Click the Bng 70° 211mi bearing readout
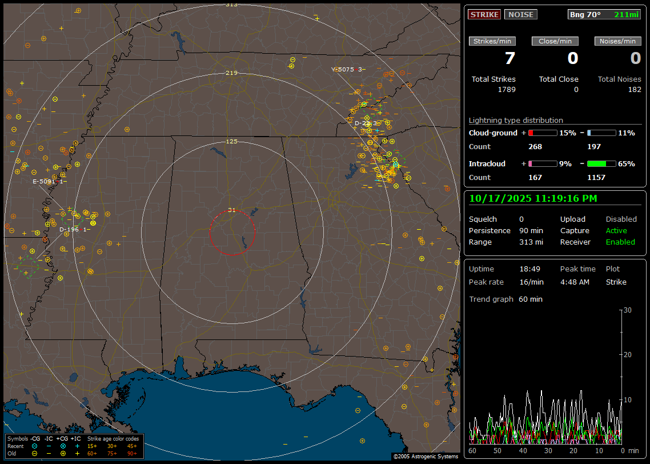This screenshot has height=464, width=650. point(604,14)
